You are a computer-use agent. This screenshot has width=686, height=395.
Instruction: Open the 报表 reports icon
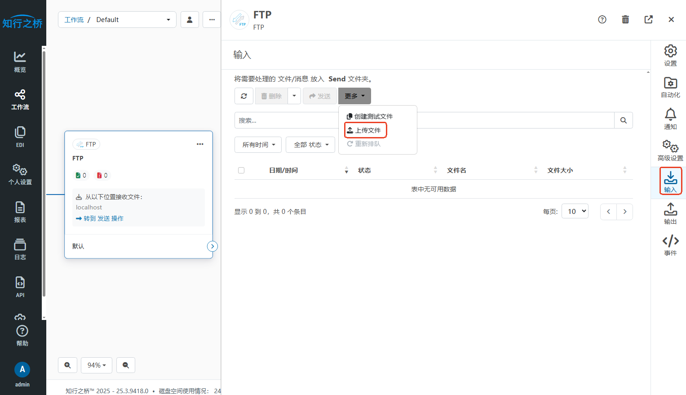pyautogui.click(x=20, y=212)
